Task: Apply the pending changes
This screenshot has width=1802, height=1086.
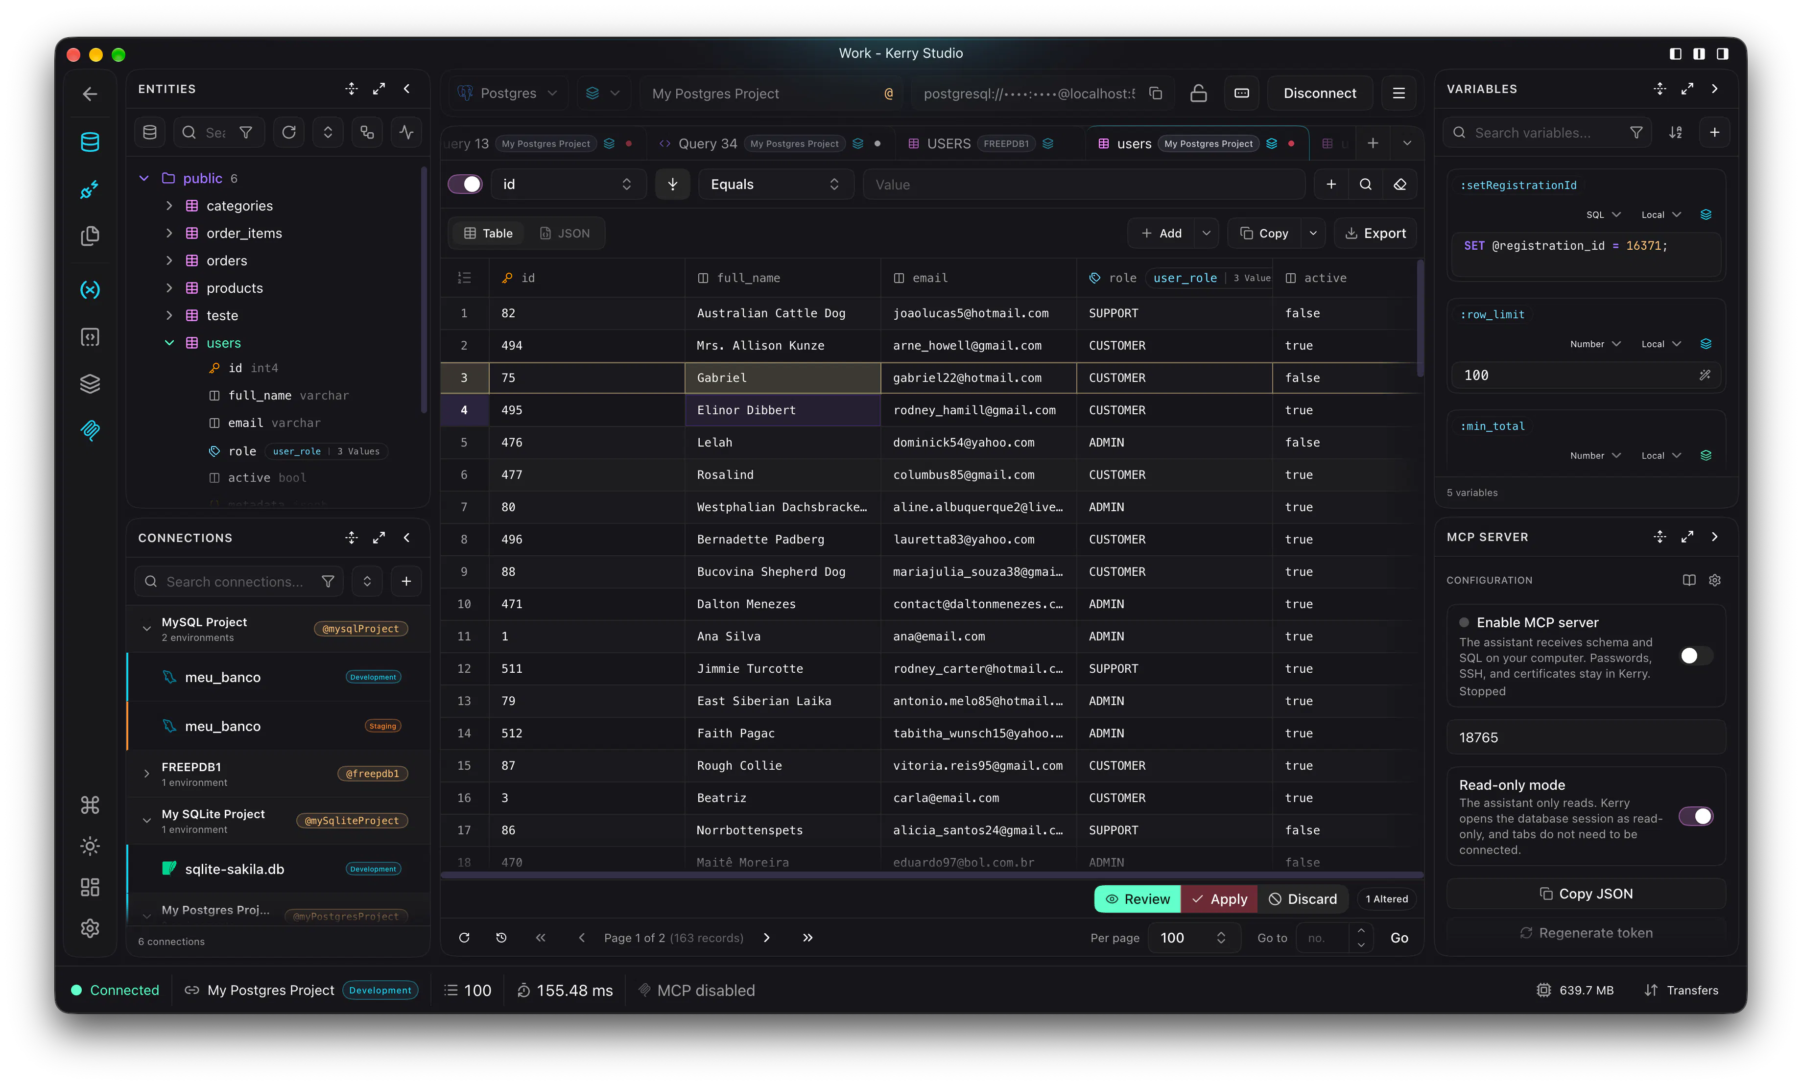Action: (x=1219, y=899)
